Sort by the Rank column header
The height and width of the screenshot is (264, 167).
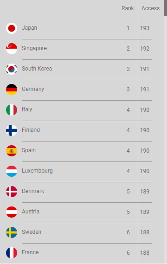[128, 8]
